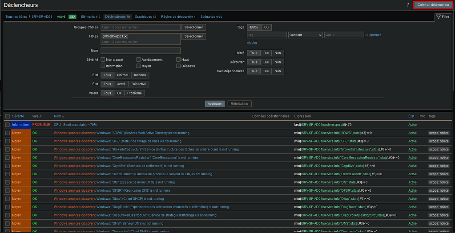Screen dimensions: 455x233
Task: Select Problème in the Valeur filter
Action: click(134, 93)
